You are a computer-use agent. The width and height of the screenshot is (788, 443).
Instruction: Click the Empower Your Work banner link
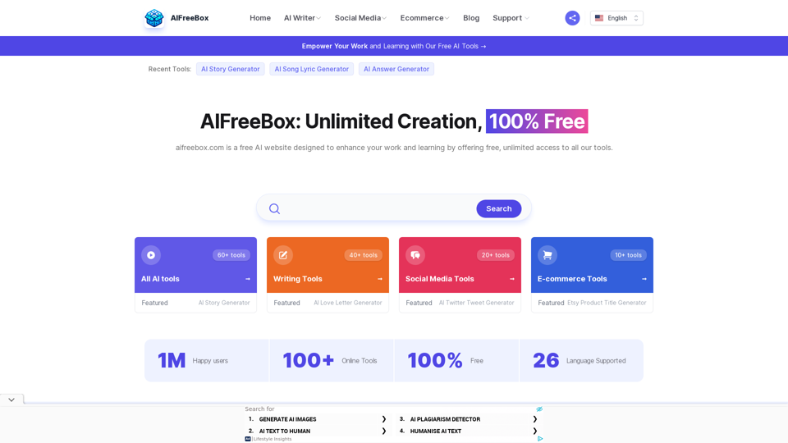(394, 46)
